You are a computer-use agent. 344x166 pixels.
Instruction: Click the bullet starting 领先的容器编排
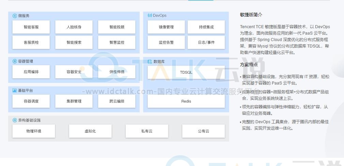[x=284, y=110]
